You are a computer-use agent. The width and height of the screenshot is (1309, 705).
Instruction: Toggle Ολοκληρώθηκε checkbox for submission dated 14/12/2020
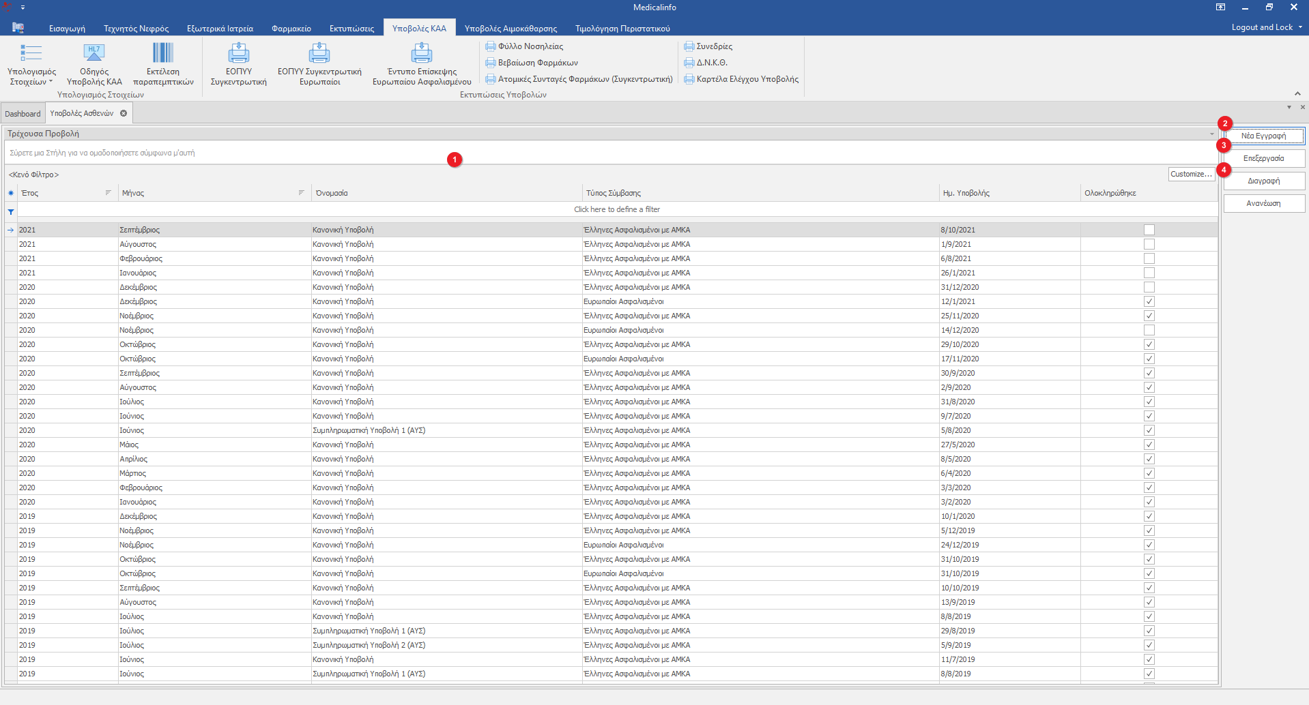pos(1149,330)
